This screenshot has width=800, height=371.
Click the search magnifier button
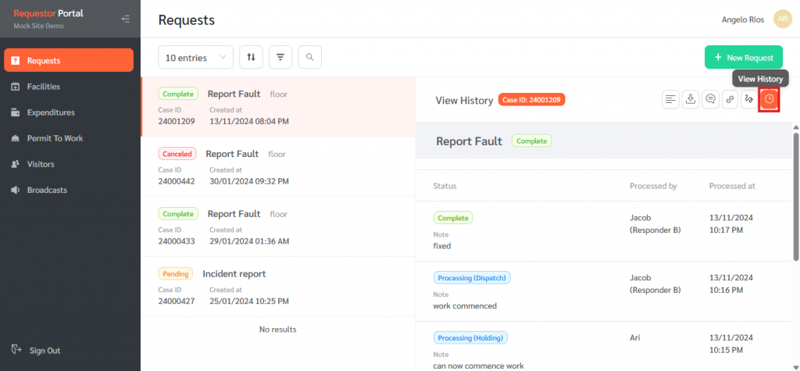(309, 57)
